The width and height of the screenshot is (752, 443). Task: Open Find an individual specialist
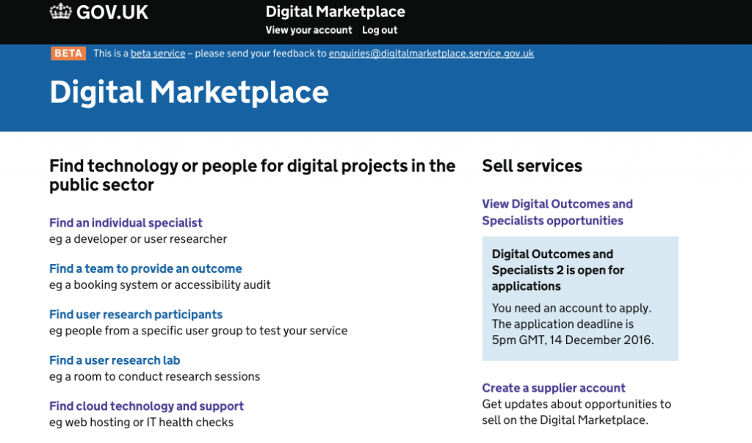pos(126,223)
